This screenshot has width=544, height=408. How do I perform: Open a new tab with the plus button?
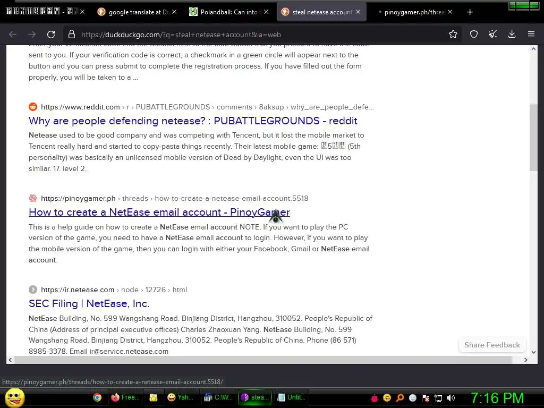[470, 12]
